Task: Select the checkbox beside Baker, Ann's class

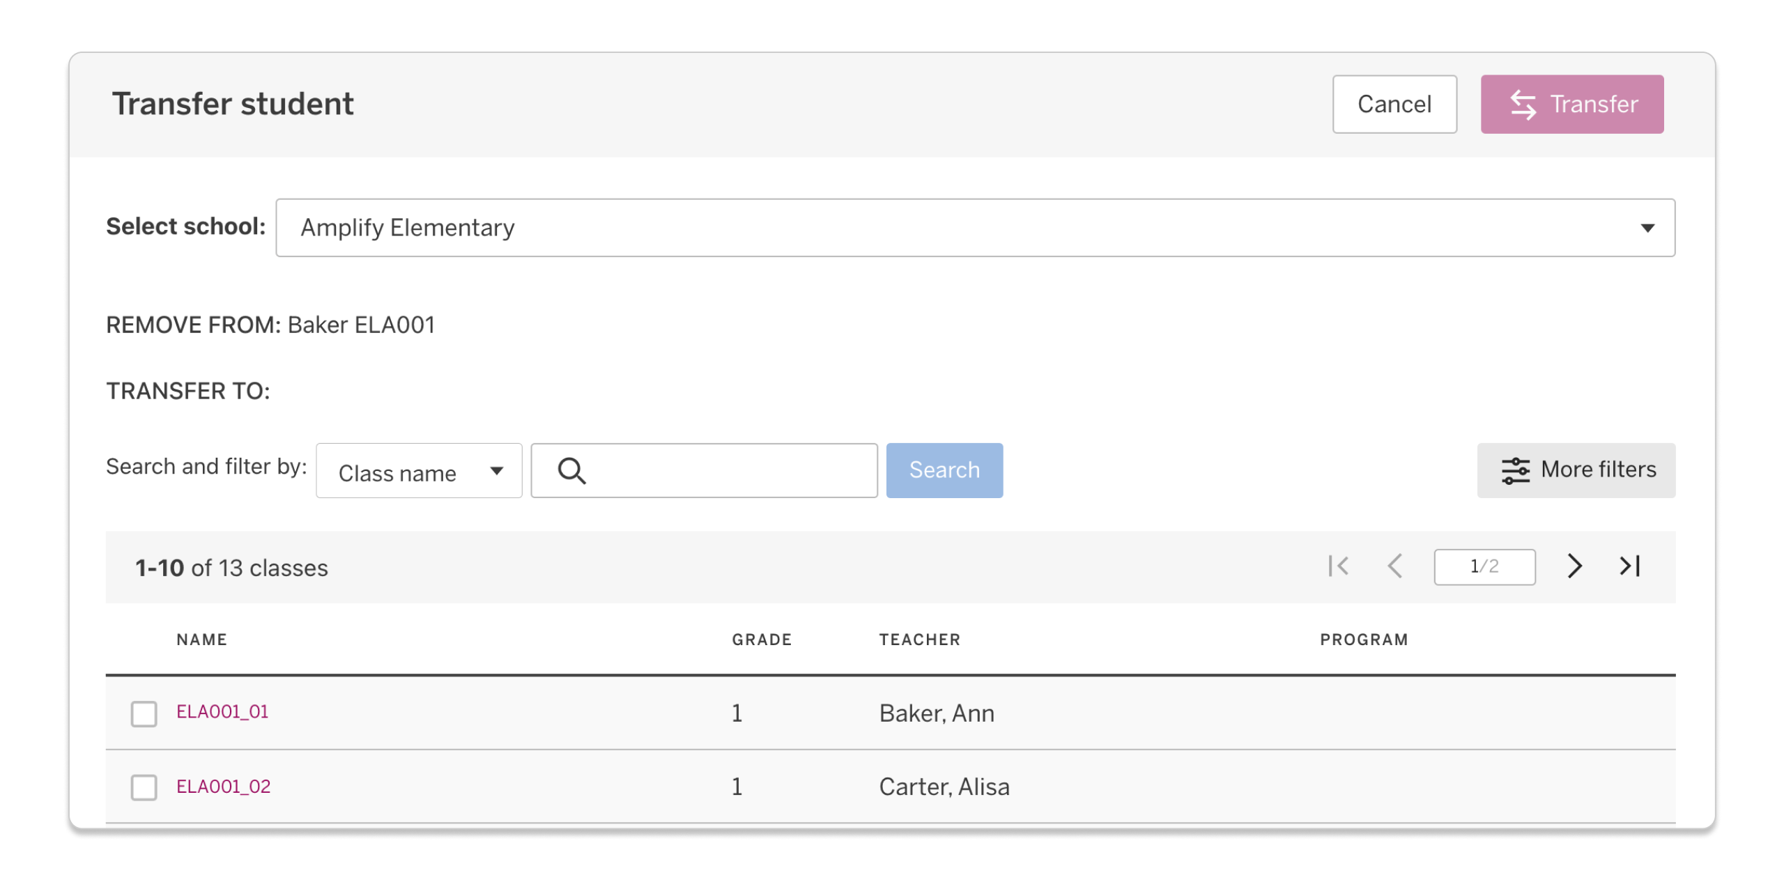Action: pos(144,713)
